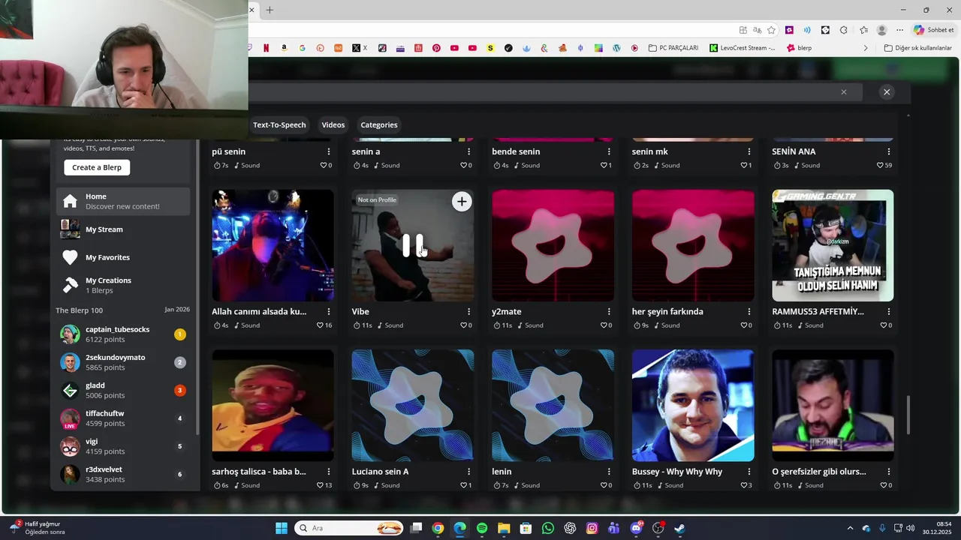961x540 pixels.
Task: Favorite Bussey - Why Why Why heart
Action: coord(743,485)
